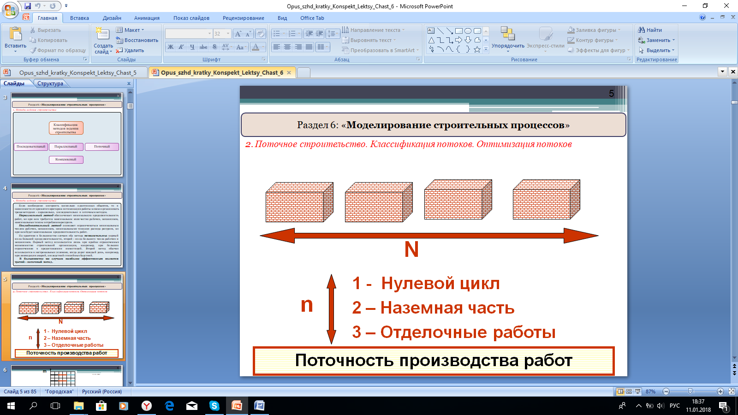Open the slide sorter view icon
Viewport: 738px width, 415px height.
coord(629,391)
